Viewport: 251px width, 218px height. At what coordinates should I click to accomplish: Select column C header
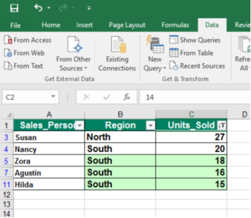[191, 115]
